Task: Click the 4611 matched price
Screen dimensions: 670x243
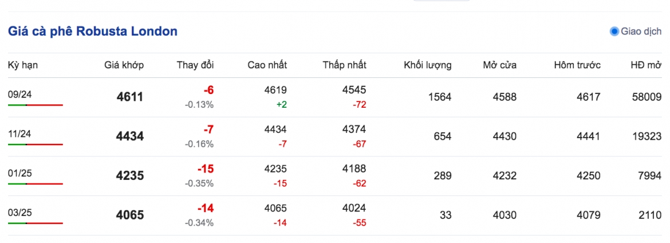Action: pyautogui.click(x=130, y=97)
